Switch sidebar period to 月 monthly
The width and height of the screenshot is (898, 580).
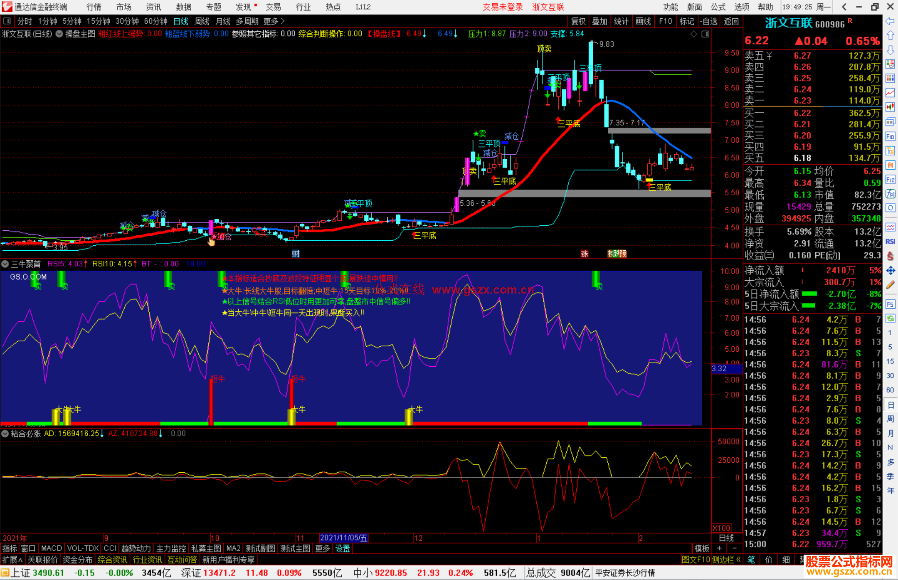(890, 433)
